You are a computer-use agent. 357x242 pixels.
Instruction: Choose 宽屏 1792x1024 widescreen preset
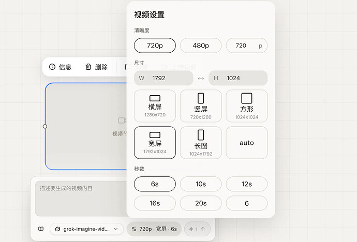(x=155, y=143)
